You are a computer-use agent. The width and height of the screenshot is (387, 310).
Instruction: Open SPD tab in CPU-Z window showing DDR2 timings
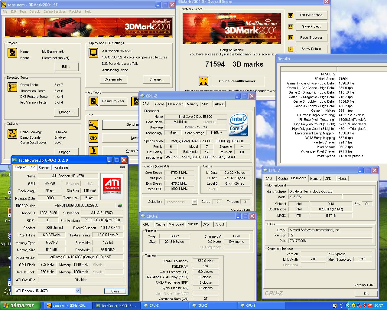[x=206, y=224]
